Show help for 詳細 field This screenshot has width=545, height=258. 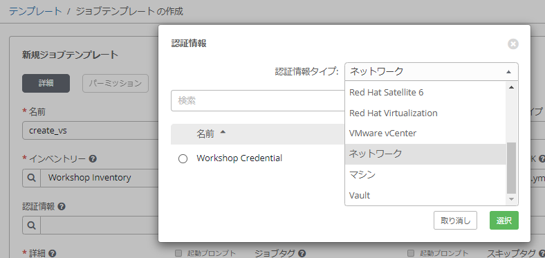pyautogui.click(x=53, y=253)
